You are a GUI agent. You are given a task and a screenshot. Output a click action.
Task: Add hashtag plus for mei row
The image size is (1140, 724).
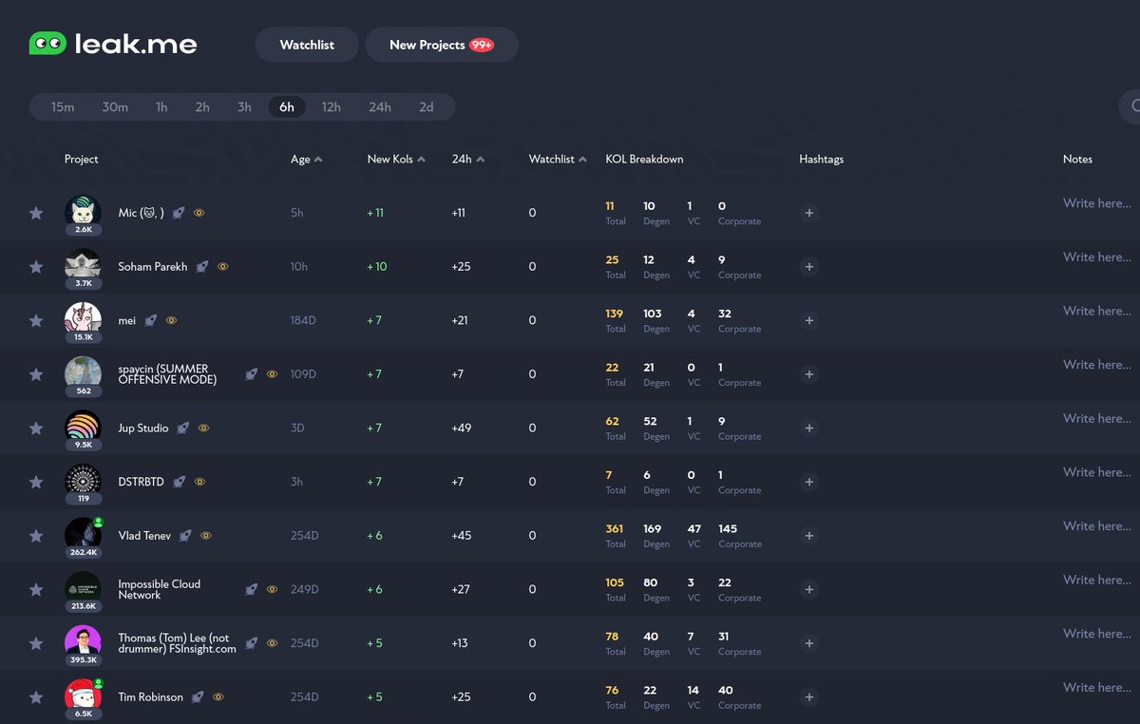click(x=809, y=321)
